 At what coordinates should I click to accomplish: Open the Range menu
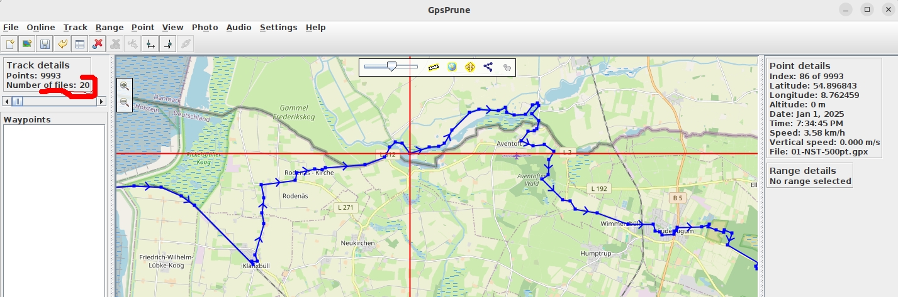[109, 27]
